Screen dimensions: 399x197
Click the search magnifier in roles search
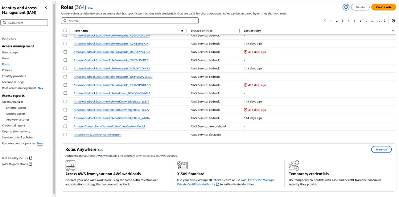pyautogui.click(x=65, y=21)
